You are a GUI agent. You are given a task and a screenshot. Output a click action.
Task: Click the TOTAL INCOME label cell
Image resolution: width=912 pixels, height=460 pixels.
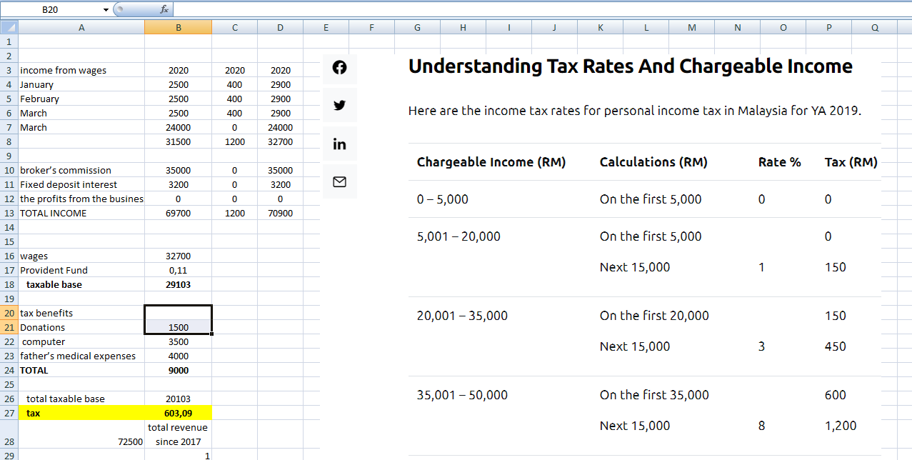(x=81, y=213)
